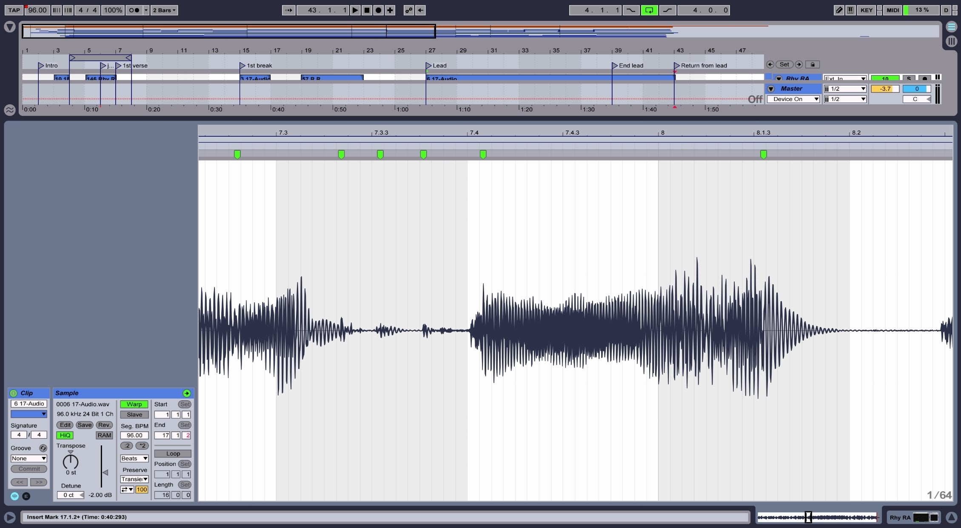Toggle the Lock Envelopes icon
961x528 pixels.
point(813,65)
